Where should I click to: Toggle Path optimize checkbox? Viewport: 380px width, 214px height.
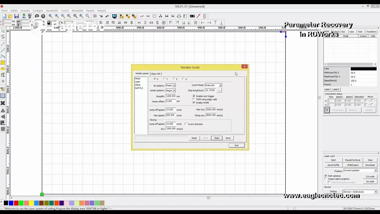click(326, 176)
